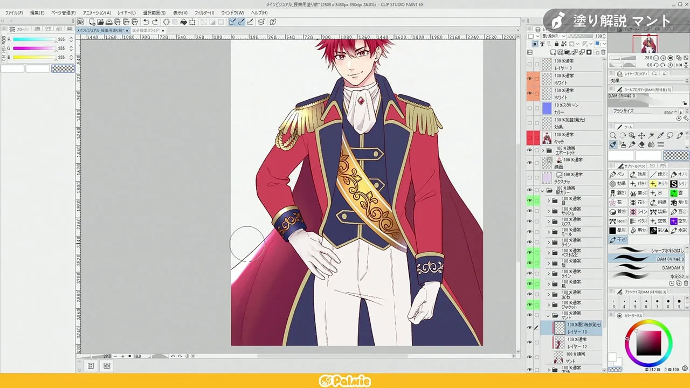
Task: Hide the エポーレット folder layer
Action: pos(529,150)
